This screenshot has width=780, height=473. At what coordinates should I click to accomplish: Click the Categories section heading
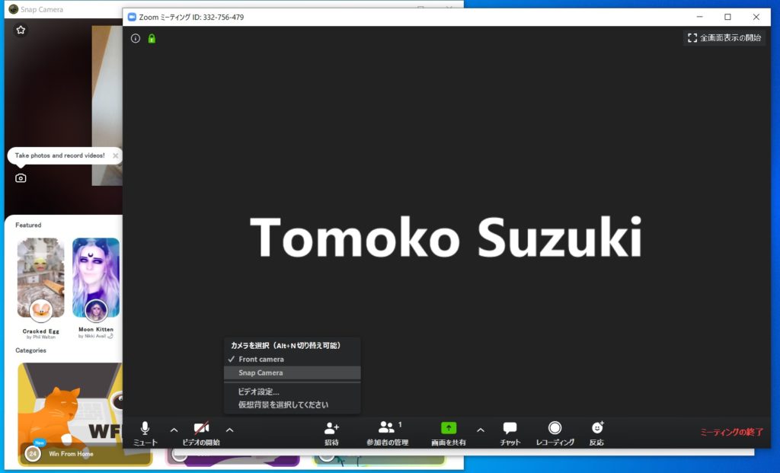[30, 350]
